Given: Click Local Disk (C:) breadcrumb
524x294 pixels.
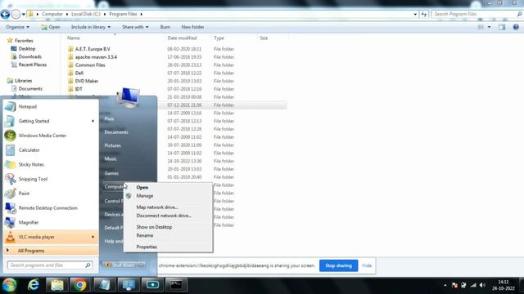Looking at the screenshot, I should tap(85, 14).
